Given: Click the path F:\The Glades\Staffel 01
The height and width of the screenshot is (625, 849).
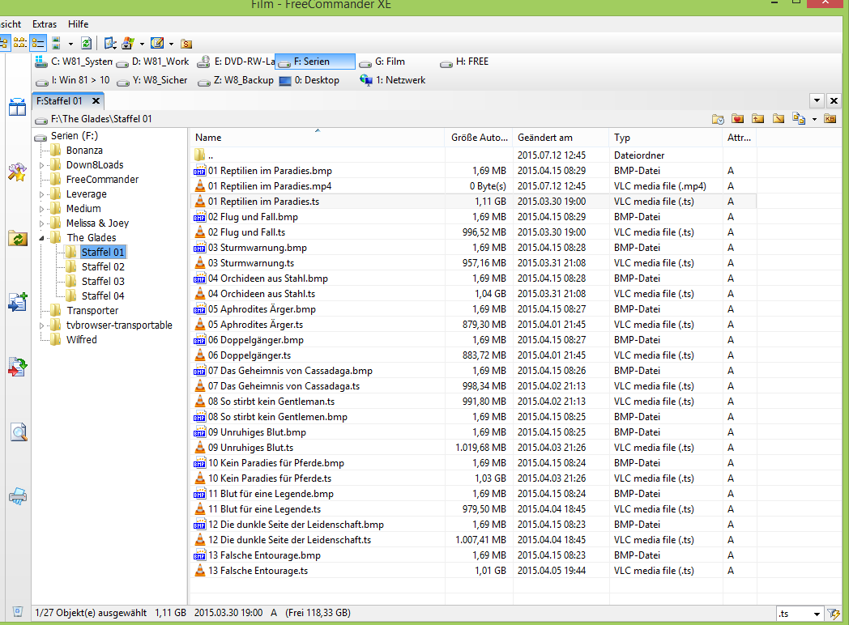Looking at the screenshot, I should pyautogui.click(x=101, y=119).
